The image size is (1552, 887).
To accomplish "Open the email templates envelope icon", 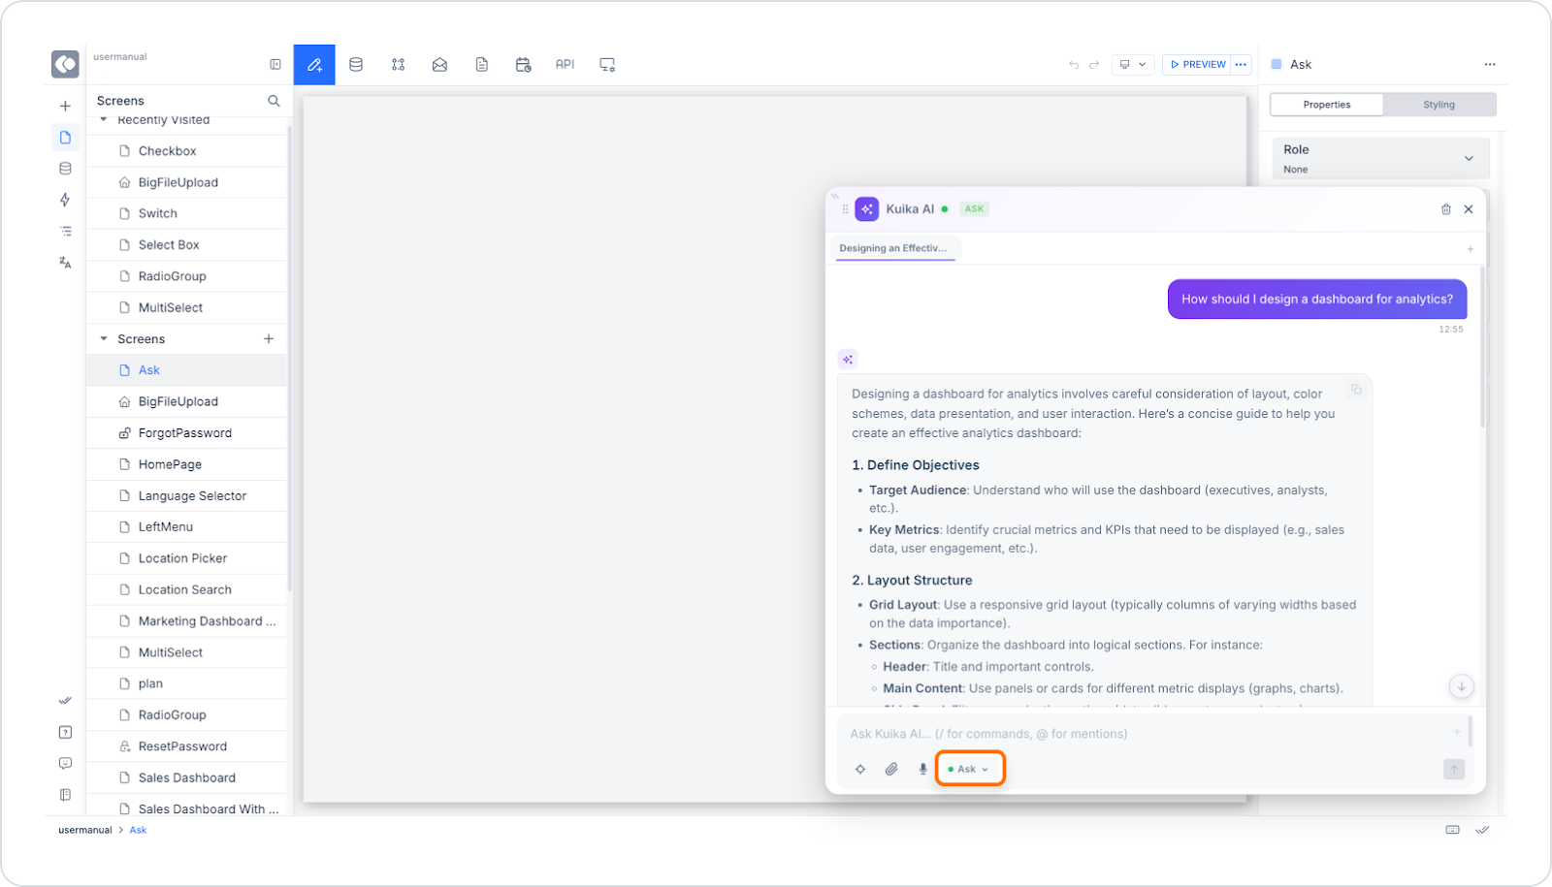I will coord(439,65).
